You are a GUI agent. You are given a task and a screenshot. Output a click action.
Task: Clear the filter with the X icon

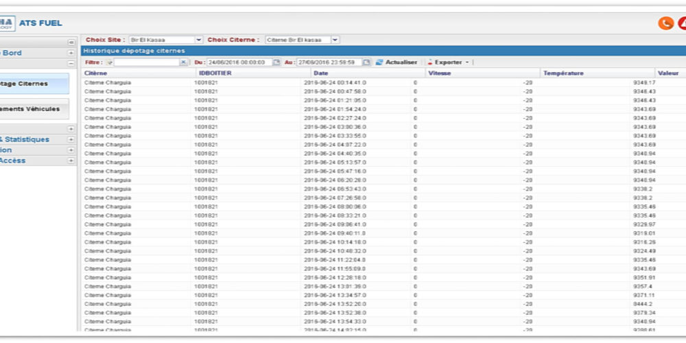point(183,62)
